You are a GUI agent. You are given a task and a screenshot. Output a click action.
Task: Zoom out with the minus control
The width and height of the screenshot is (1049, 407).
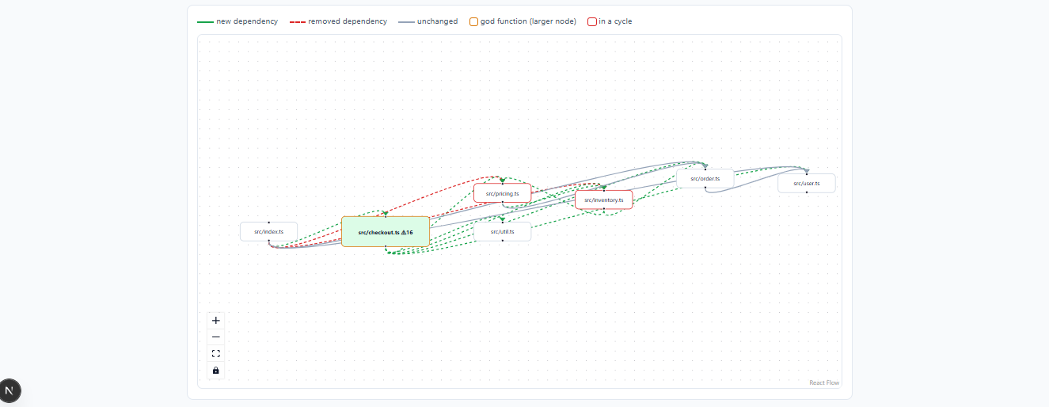tap(216, 337)
